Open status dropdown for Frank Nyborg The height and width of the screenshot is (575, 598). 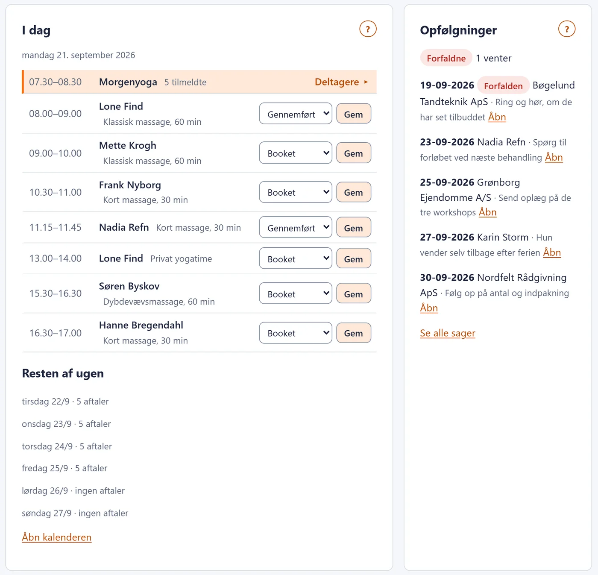pyautogui.click(x=296, y=192)
